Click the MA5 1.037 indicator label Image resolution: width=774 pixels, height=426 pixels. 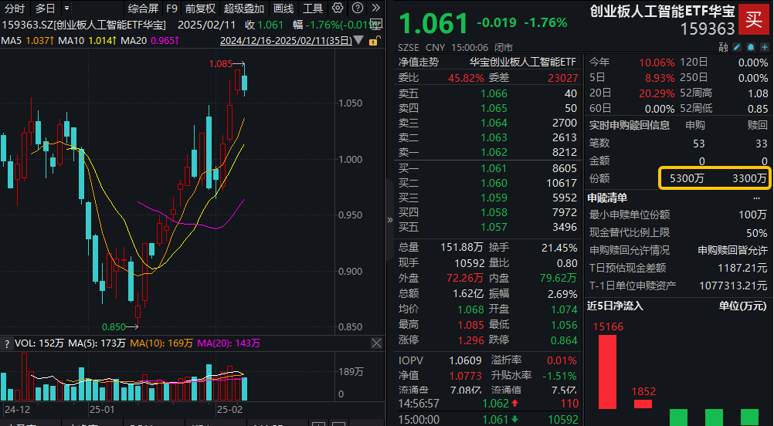[27, 40]
